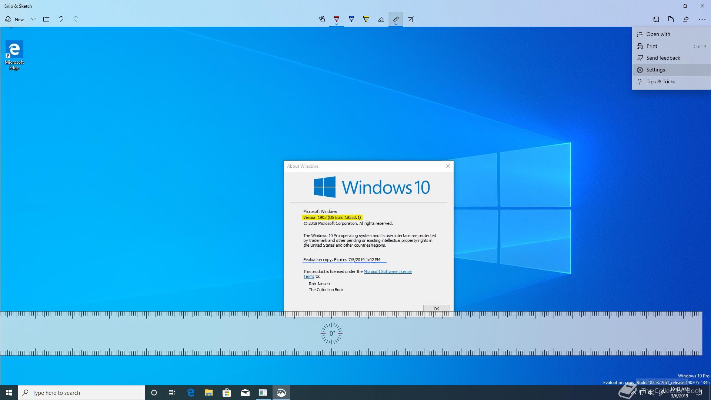The height and width of the screenshot is (400, 711).
Task: Open Task View on taskbar
Action: [172, 393]
